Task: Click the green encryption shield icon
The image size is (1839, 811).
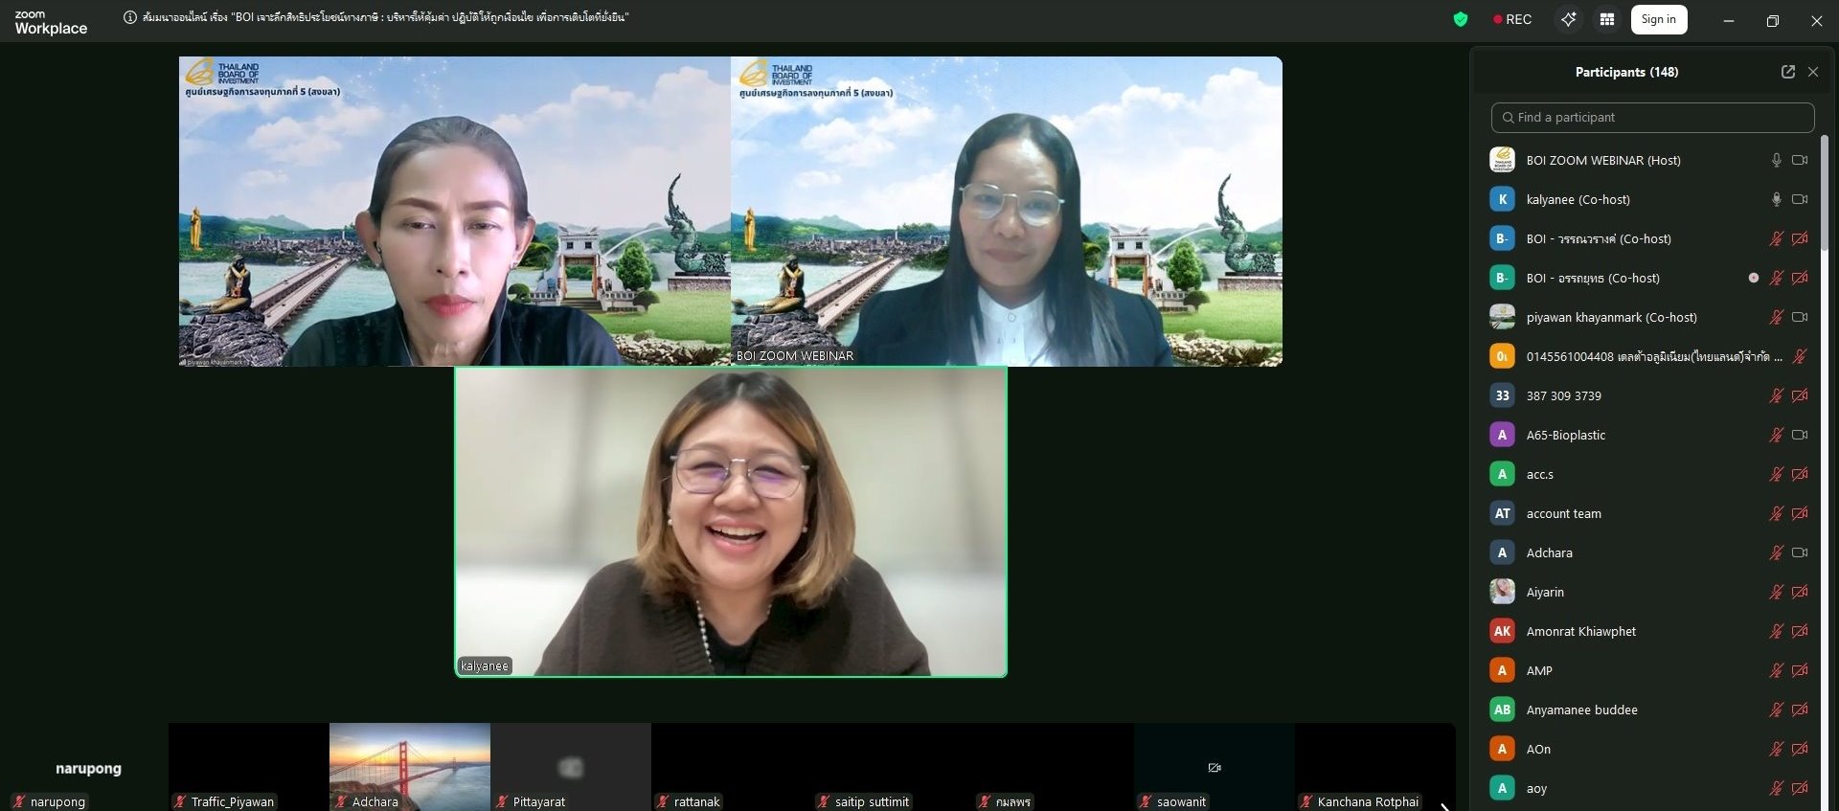Action: click(x=1460, y=19)
